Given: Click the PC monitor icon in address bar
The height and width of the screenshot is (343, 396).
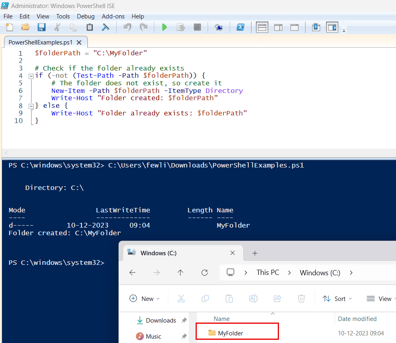Looking at the screenshot, I should 230,272.
